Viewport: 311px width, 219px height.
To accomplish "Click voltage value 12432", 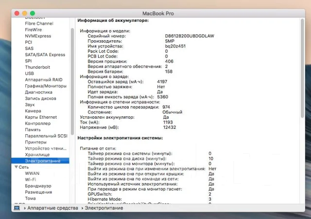I will [170, 127].
